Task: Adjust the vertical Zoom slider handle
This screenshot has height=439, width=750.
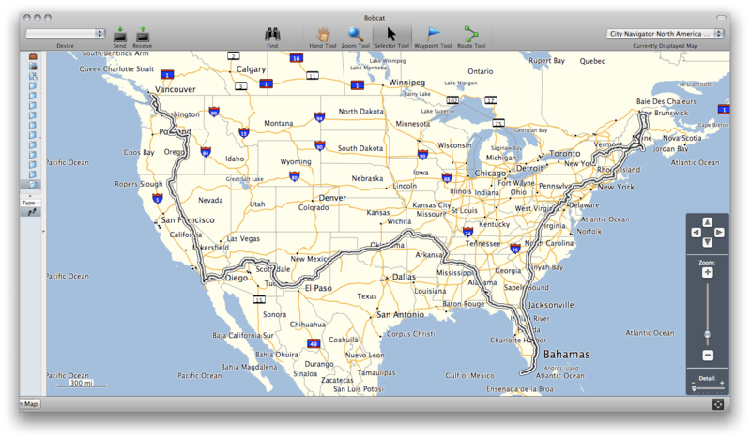Action: [708, 334]
